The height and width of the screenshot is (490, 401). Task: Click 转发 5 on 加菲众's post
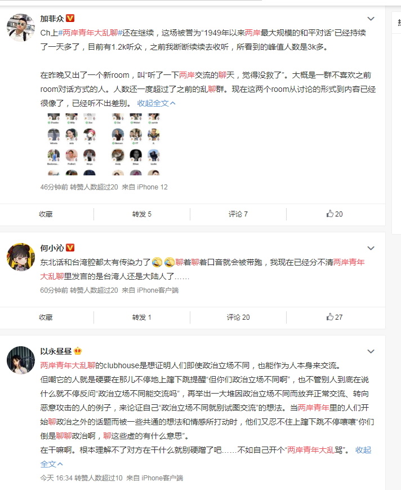pos(142,214)
